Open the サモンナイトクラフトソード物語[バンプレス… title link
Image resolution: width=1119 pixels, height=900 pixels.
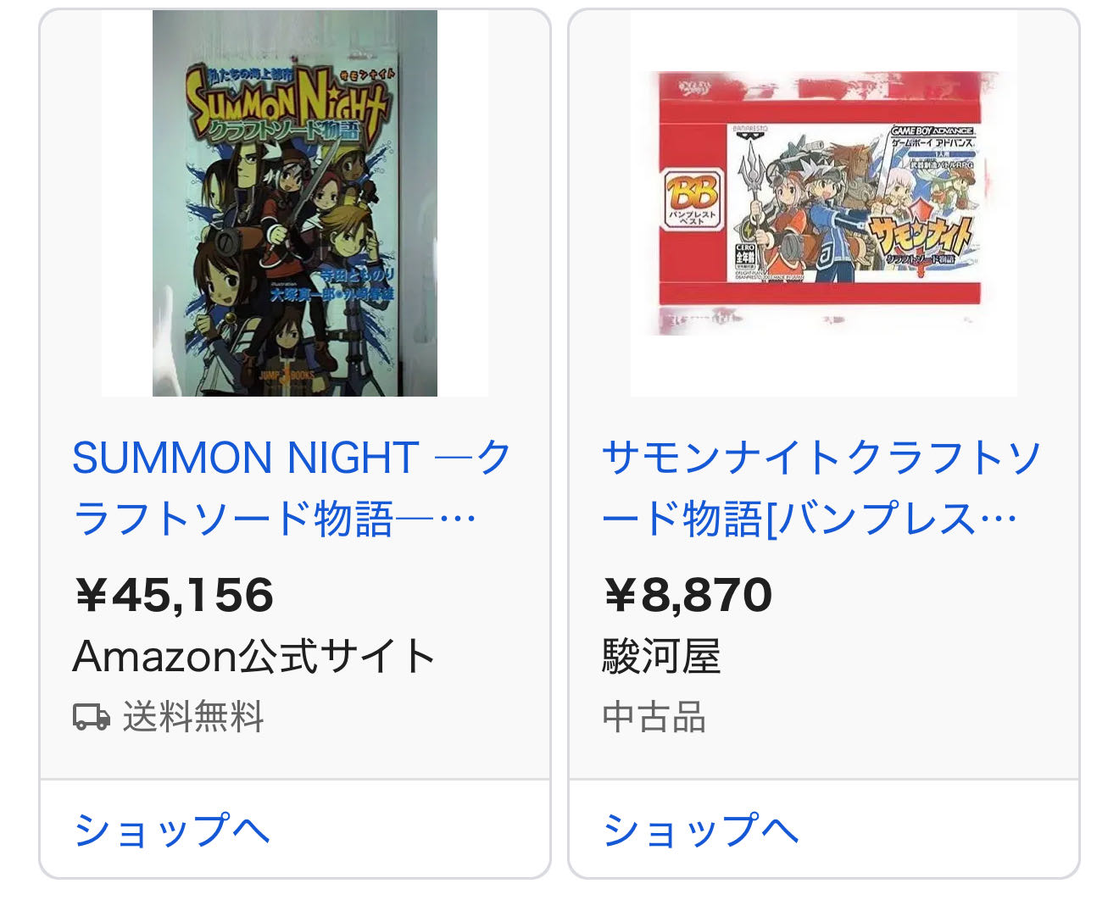[819, 487]
